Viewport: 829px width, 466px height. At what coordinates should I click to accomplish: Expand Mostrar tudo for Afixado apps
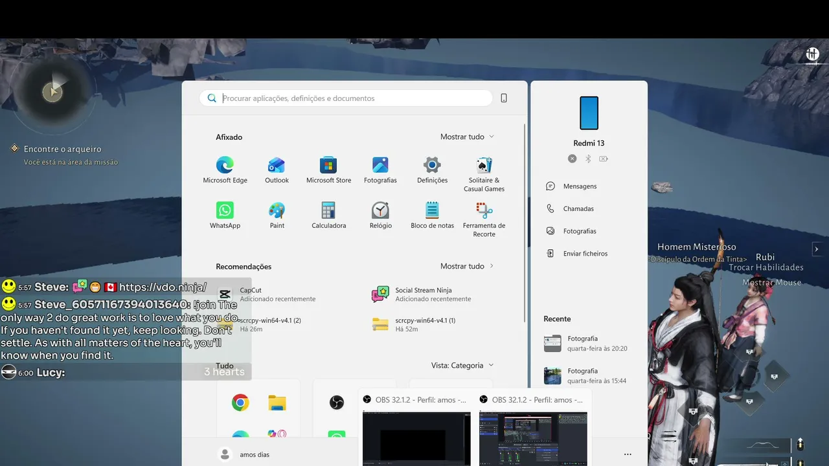[x=467, y=137]
